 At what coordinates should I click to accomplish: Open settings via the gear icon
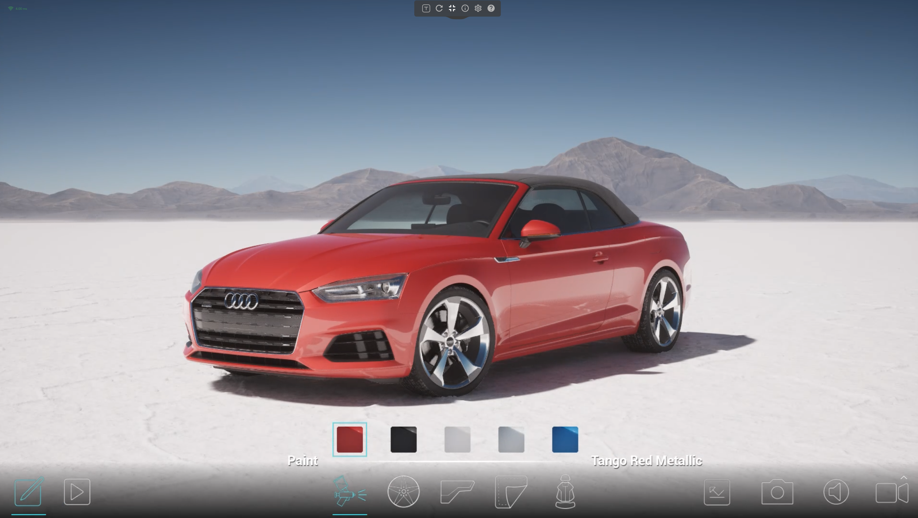tap(478, 8)
